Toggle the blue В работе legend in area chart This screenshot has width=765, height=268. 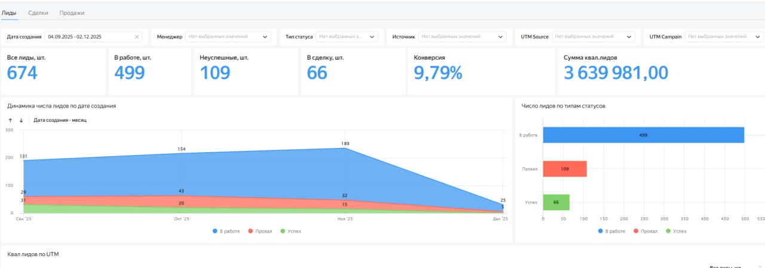click(227, 230)
